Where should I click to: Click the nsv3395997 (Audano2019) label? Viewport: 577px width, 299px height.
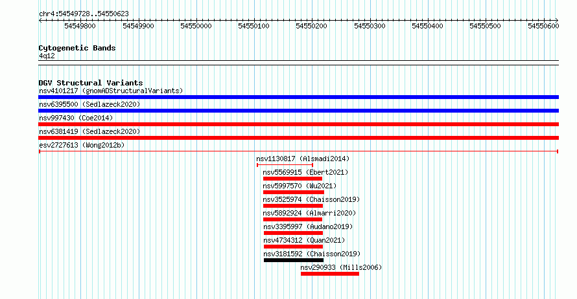click(308, 227)
